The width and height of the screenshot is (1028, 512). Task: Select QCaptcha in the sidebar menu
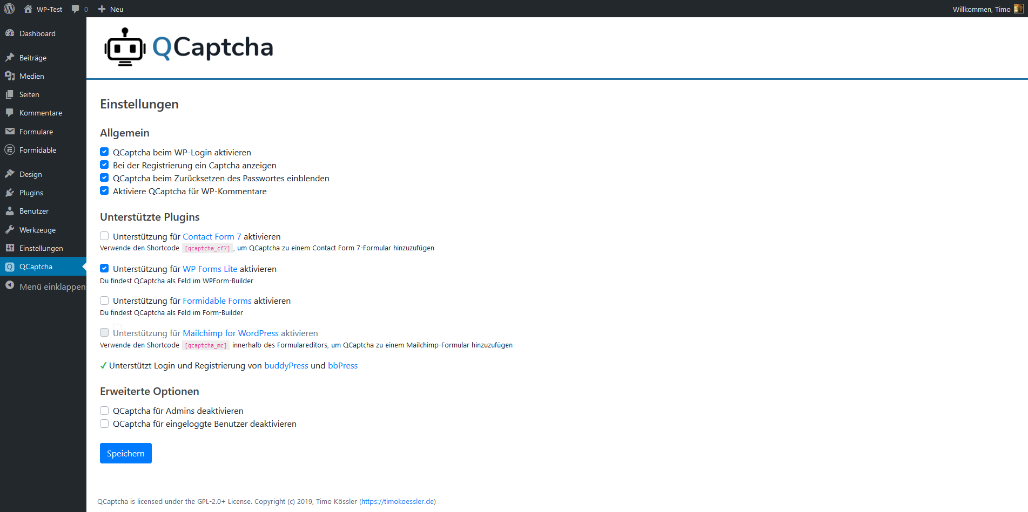tap(43, 267)
